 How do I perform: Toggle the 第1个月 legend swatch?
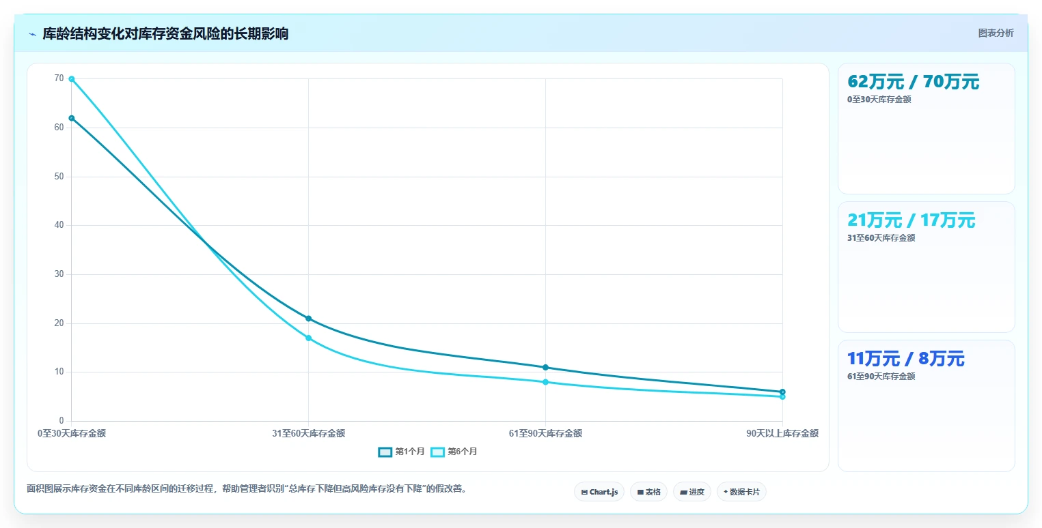pyautogui.click(x=385, y=452)
